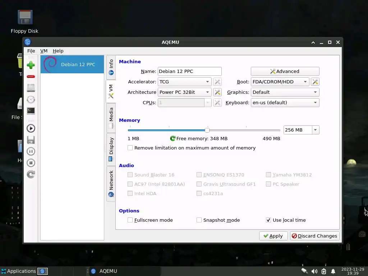Select Debian 12 PPC in VM list
The height and width of the screenshot is (276, 368).
(x=72, y=64)
